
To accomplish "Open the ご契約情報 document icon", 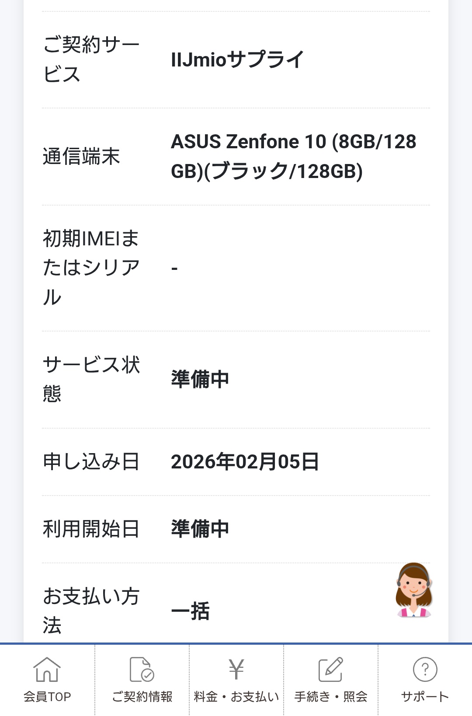I will (142, 669).
